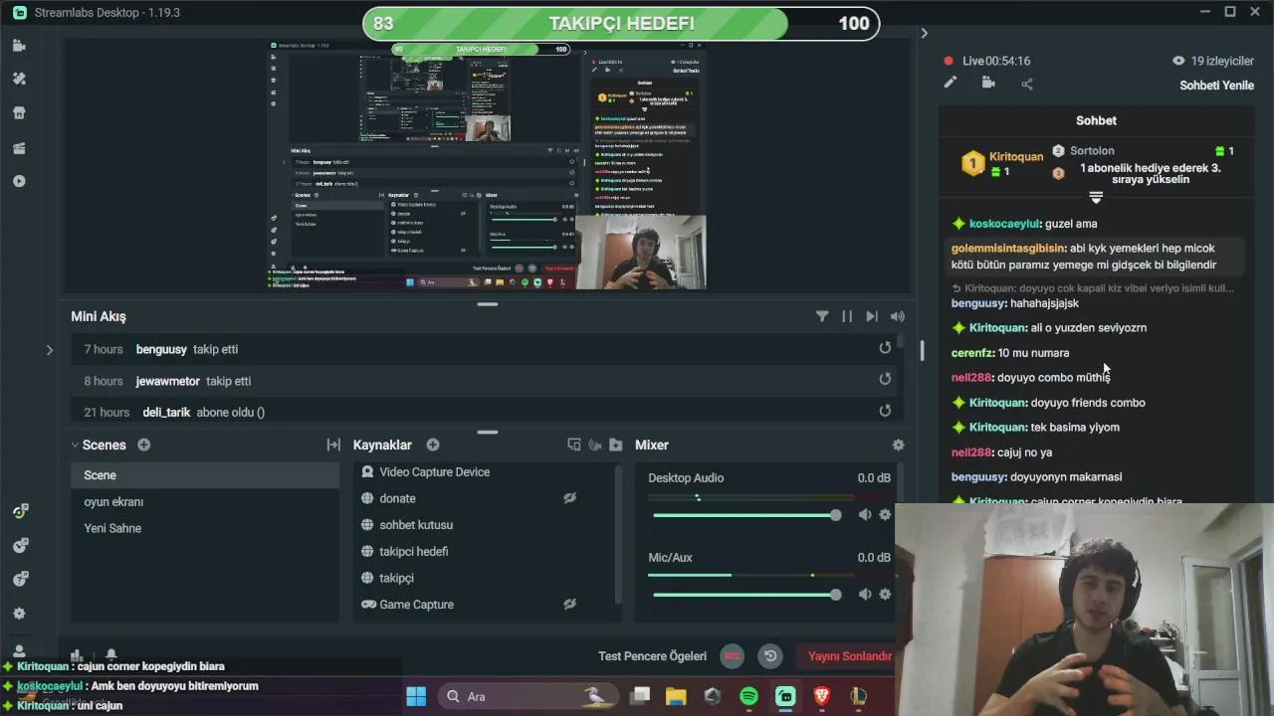Open the App Store icon in sidebar

19,113
